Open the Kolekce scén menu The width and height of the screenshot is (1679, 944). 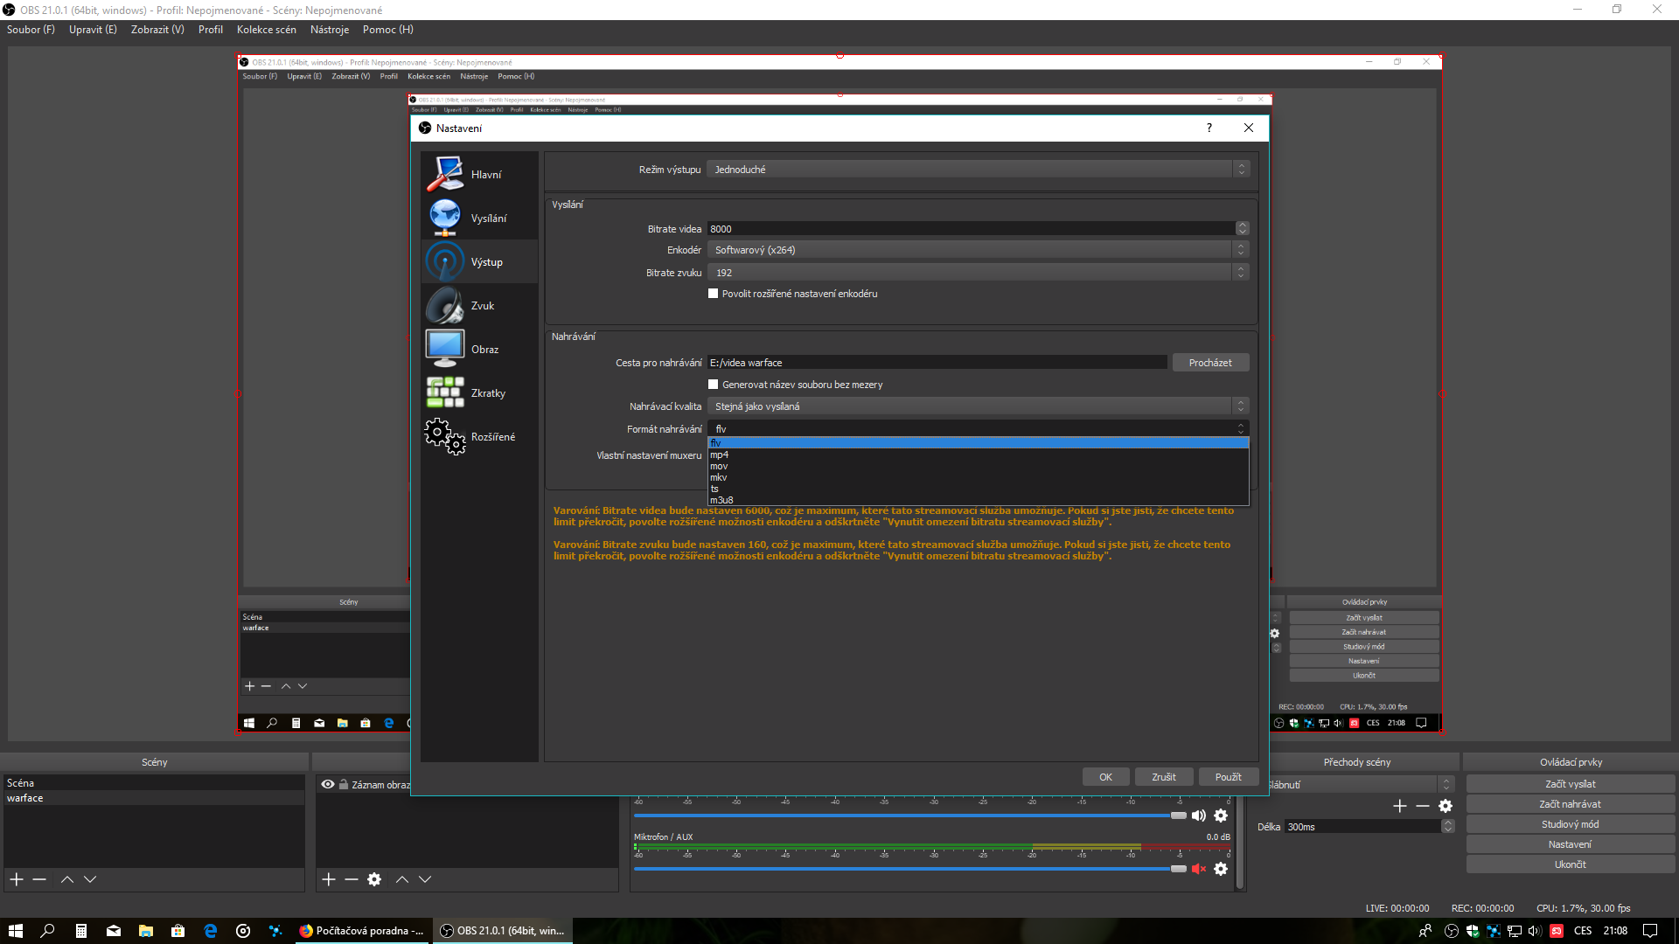pos(266,30)
